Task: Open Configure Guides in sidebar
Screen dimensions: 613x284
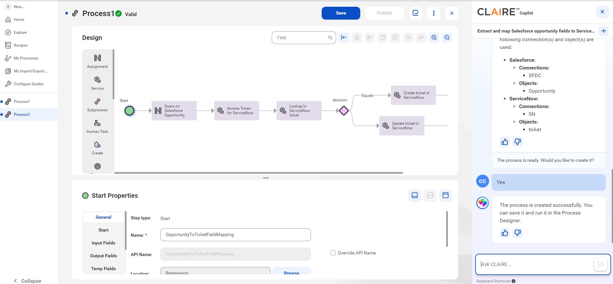Action: (29, 84)
